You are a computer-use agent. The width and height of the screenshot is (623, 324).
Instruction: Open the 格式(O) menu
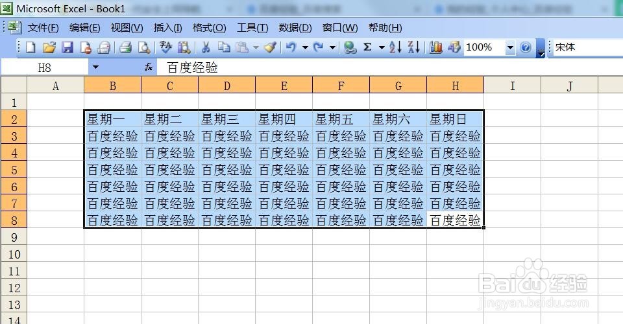pyautogui.click(x=210, y=28)
